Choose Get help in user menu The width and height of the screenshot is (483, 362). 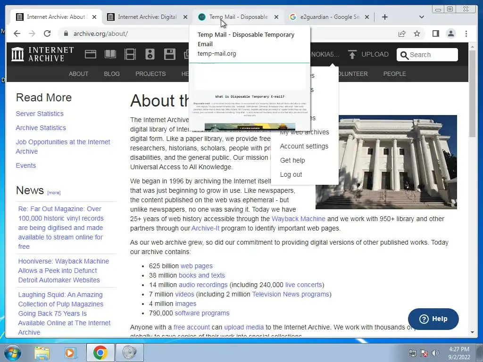(292, 160)
